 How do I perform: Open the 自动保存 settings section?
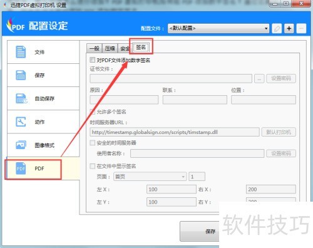point(43,98)
